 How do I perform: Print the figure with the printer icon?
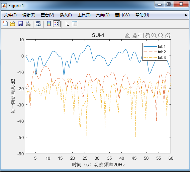coord(28,24)
